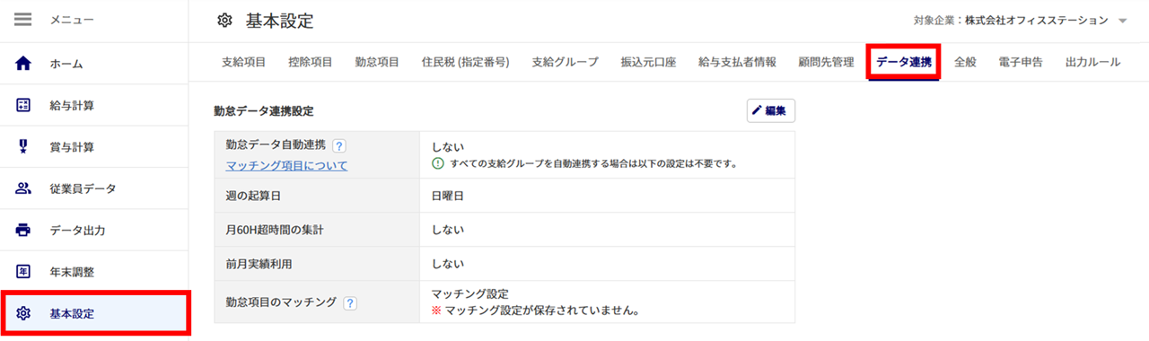Select the 出力ルール tab
Image resolution: width=1149 pixels, height=341 pixels.
(x=1092, y=62)
